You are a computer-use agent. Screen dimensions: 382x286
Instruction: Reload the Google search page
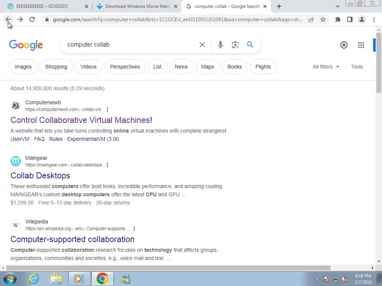32,19
